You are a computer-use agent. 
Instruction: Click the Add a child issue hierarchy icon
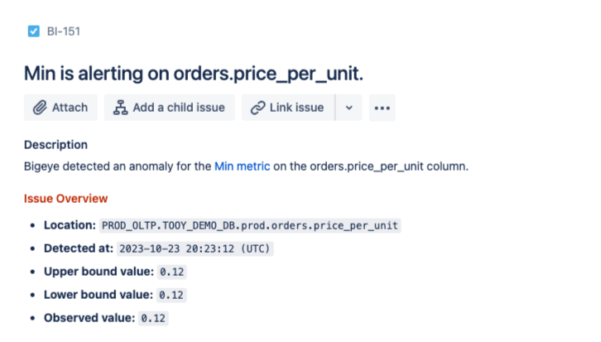point(121,108)
